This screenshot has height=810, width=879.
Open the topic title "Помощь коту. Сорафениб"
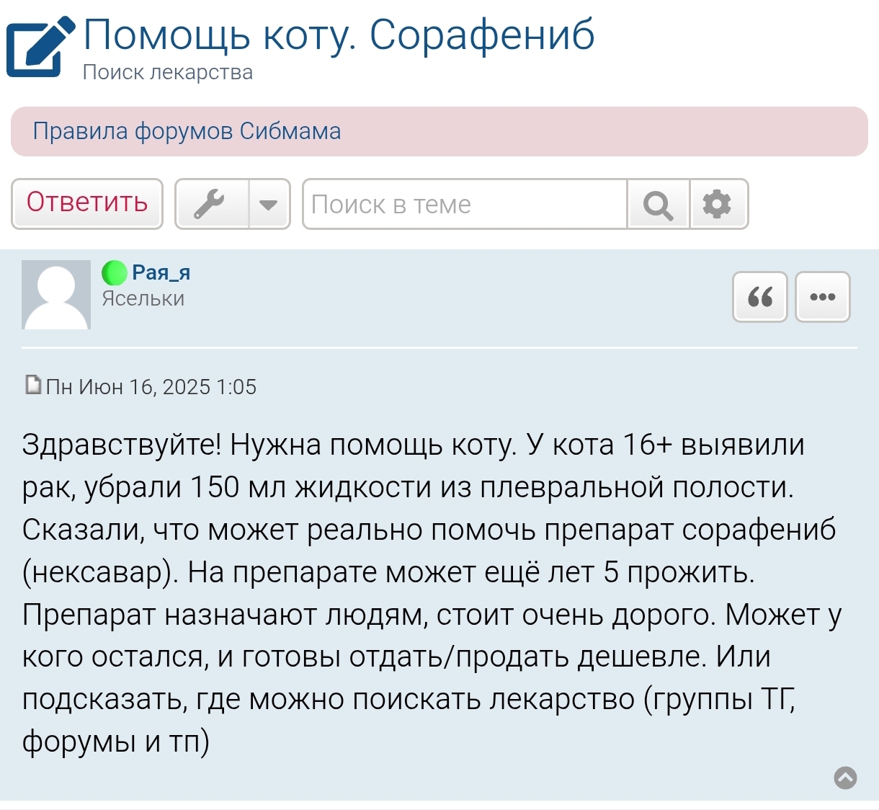[x=339, y=35]
